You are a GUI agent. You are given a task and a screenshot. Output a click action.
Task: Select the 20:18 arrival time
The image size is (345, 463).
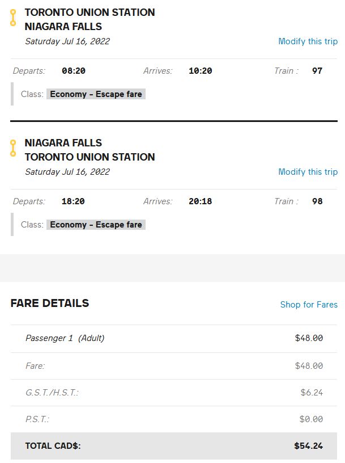pos(200,201)
